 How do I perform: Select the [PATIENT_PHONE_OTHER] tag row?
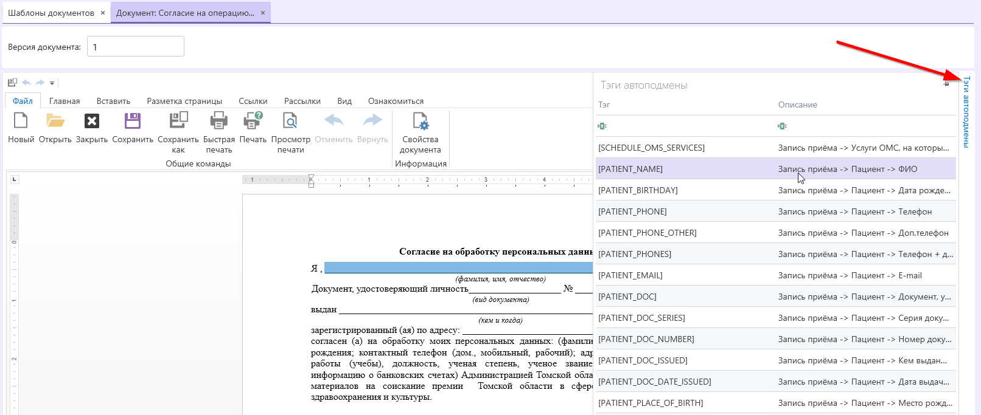point(776,233)
